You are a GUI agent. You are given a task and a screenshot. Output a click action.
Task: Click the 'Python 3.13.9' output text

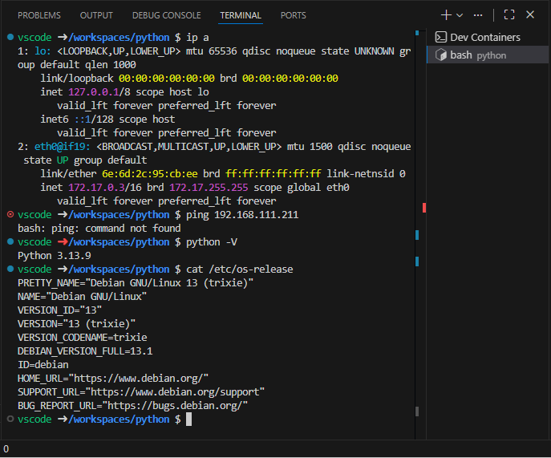[x=54, y=256]
